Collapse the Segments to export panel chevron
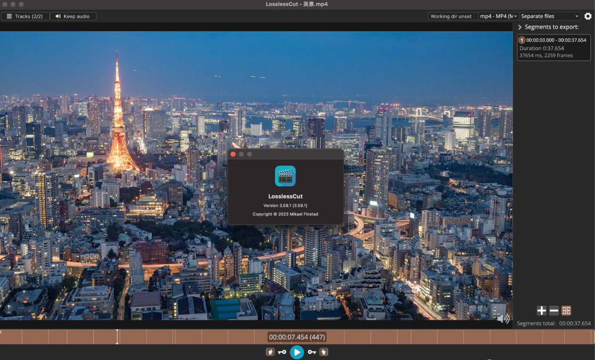This screenshot has height=360, width=595. [520, 27]
